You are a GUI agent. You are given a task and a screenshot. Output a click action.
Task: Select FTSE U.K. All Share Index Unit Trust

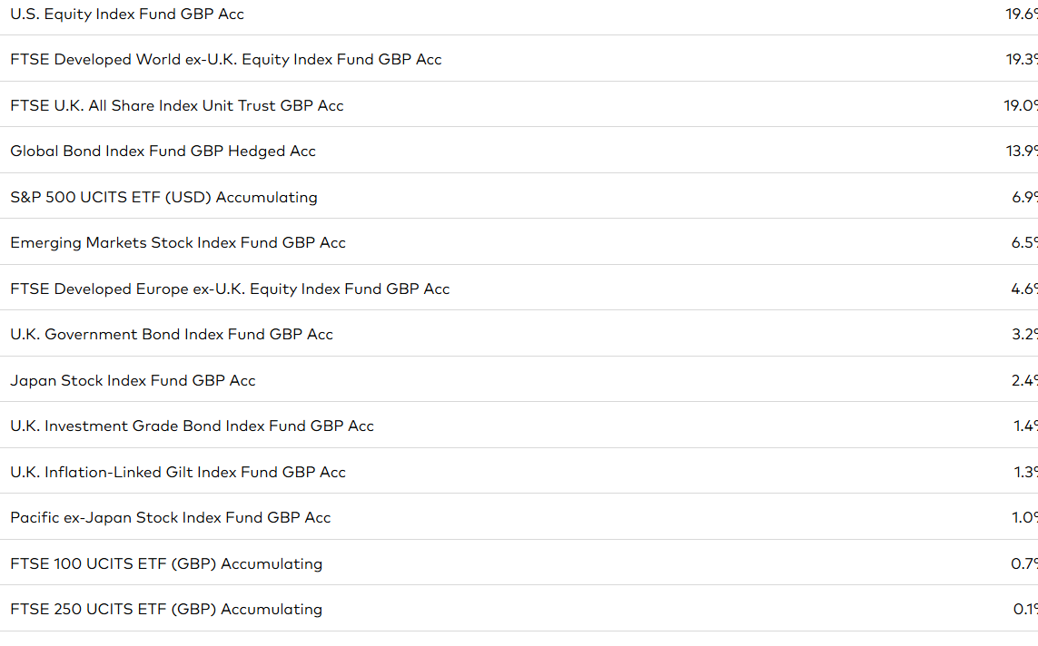(177, 106)
